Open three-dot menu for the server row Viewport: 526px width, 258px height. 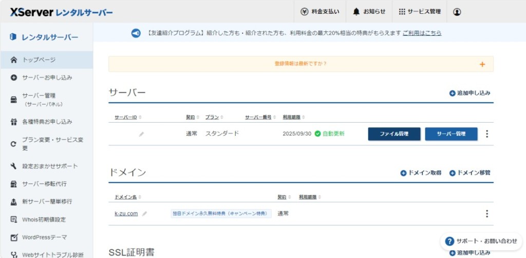click(x=487, y=134)
